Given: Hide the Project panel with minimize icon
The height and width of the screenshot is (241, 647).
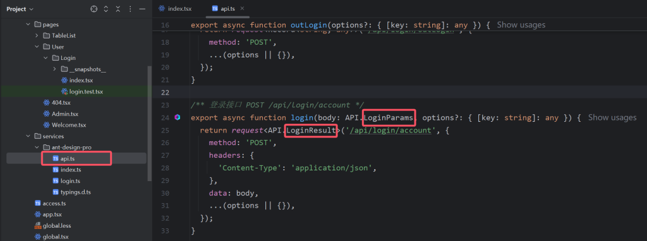Looking at the screenshot, I should tap(142, 9).
